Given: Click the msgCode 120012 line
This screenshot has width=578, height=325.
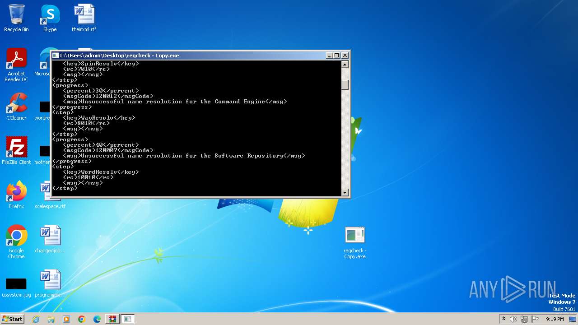Looking at the screenshot, I should pyautogui.click(x=108, y=96).
